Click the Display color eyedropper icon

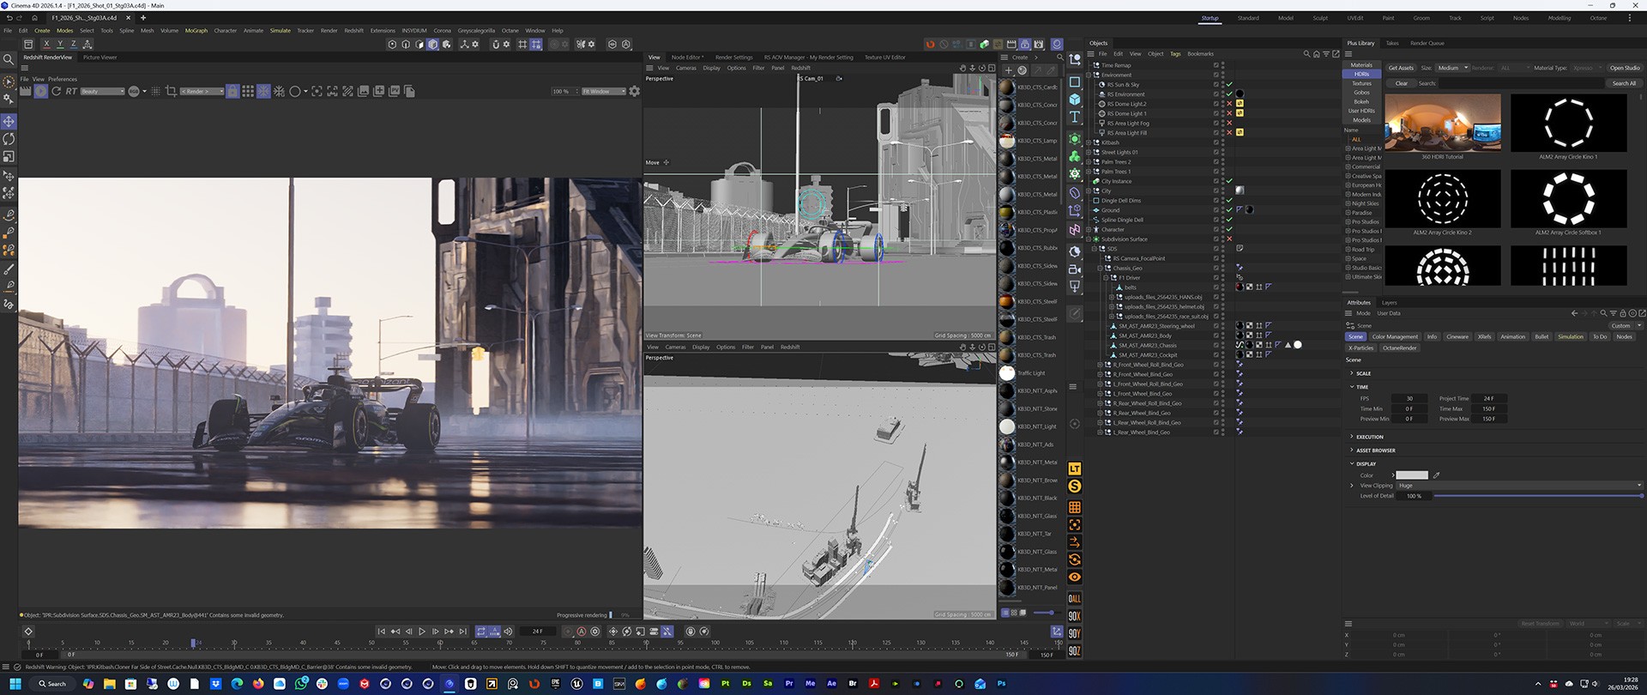[x=1437, y=475]
